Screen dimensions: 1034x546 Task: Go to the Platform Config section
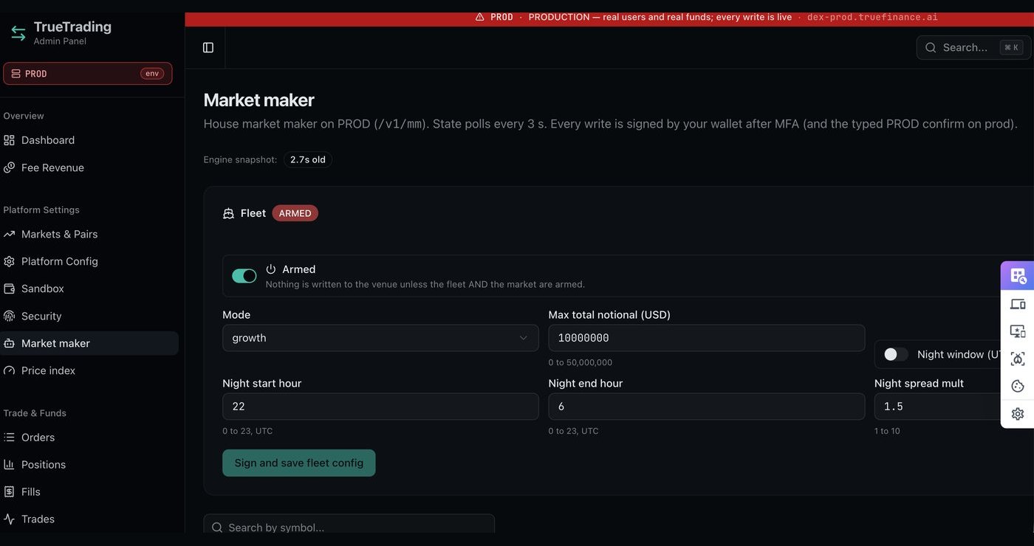59,261
